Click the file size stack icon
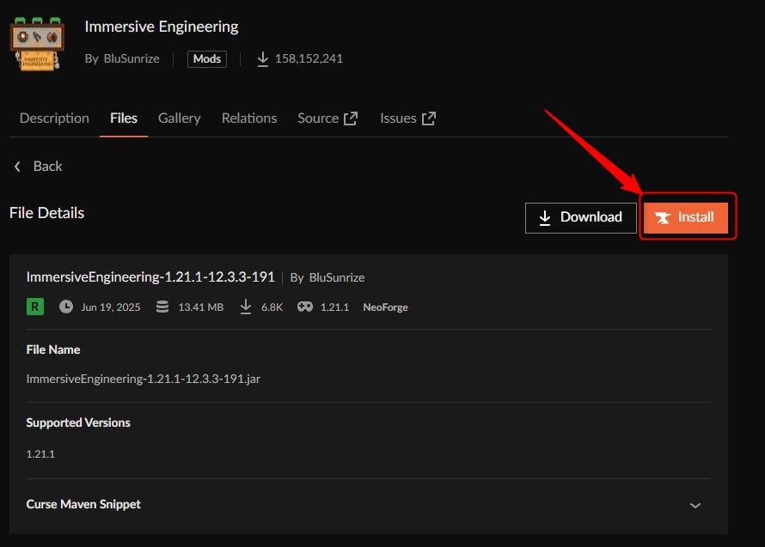This screenshot has width=765, height=547. [162, 307]
